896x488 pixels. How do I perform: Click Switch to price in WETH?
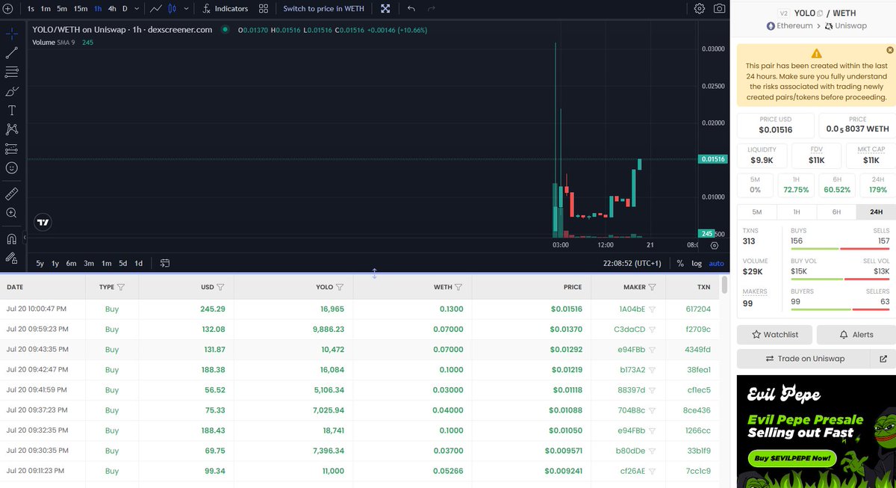323,9
